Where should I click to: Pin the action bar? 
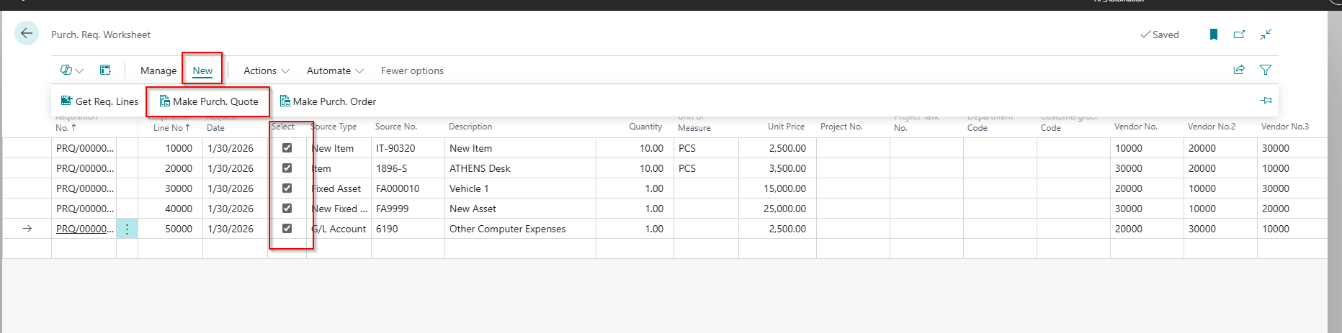(x=1266, y=101)
